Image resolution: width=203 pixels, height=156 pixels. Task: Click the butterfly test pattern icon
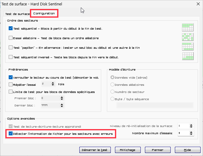pyautogui.click(x=188, y=47)
